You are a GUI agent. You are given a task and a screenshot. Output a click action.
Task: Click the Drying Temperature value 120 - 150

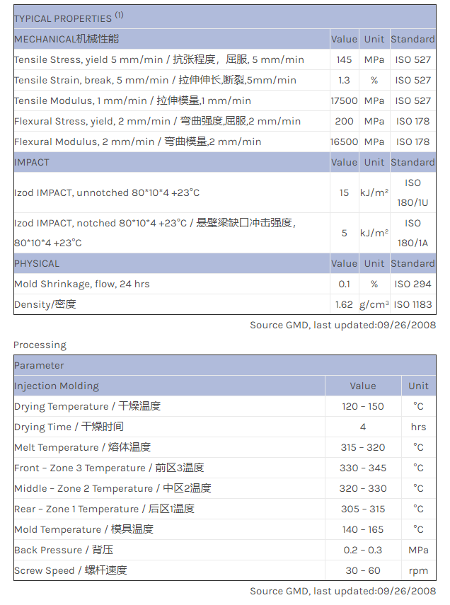pos(362,406)
